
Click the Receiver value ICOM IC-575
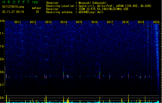[x=87, y=9]
